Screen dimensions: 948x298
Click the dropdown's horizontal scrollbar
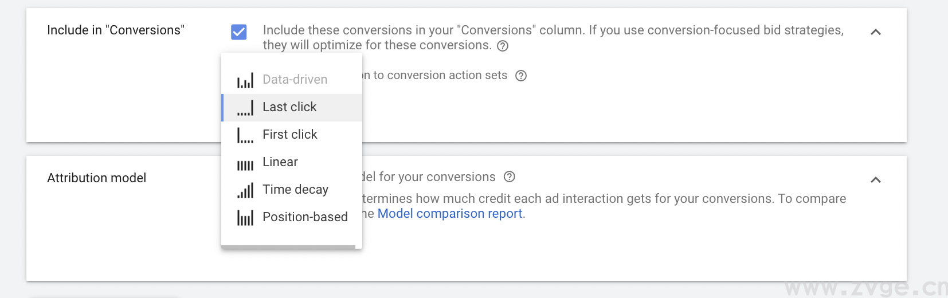click(288, 247)
